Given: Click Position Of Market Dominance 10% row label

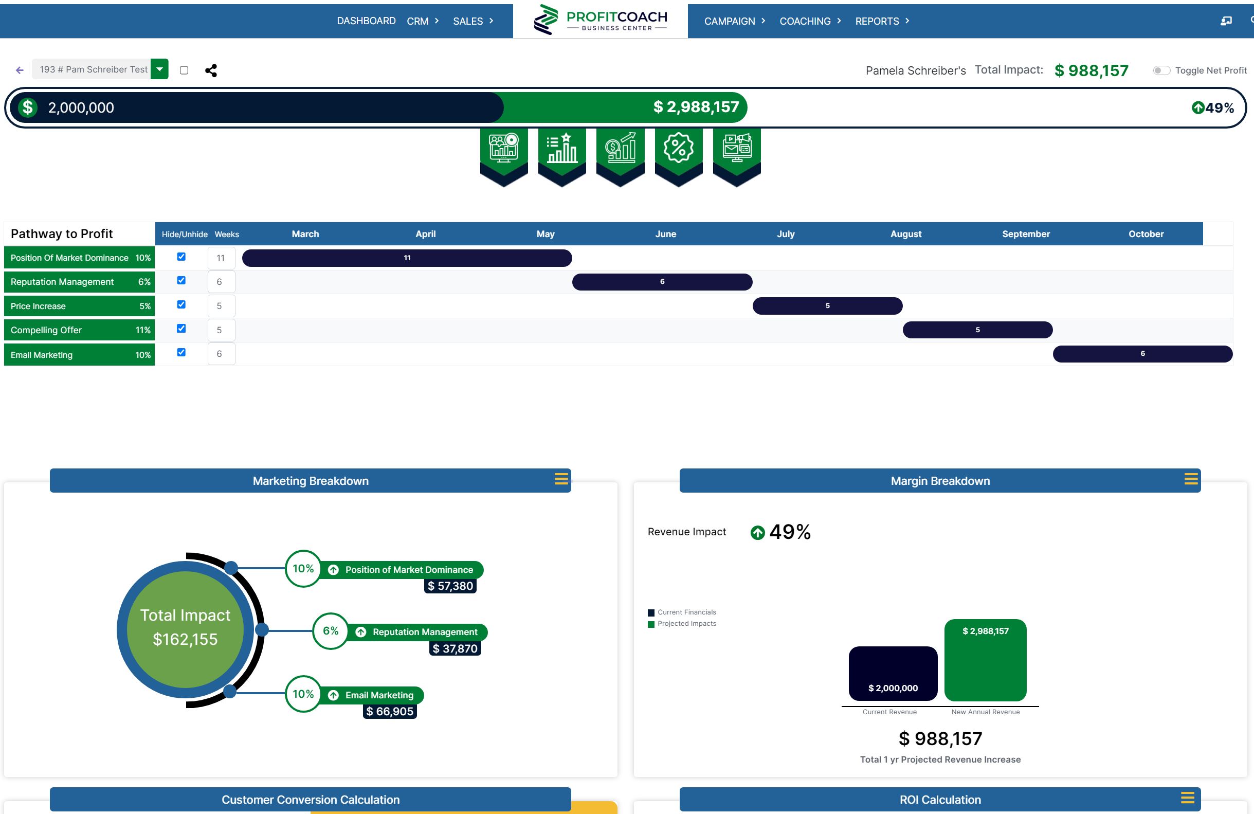Looking at the screenshot, I should pos(80,258).
